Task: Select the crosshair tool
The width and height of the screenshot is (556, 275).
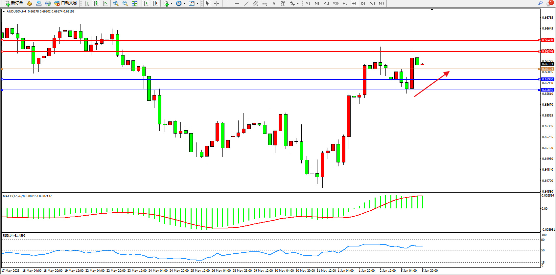Action: coord(217,3)
